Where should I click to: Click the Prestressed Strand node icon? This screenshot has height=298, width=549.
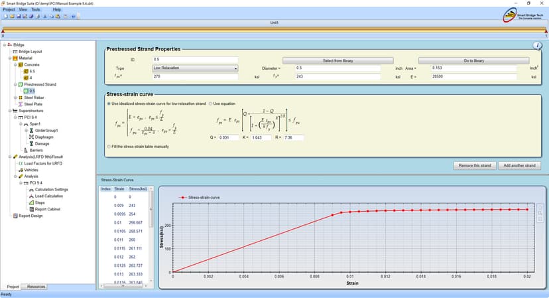pyautogui.click(x=21, y=84)
